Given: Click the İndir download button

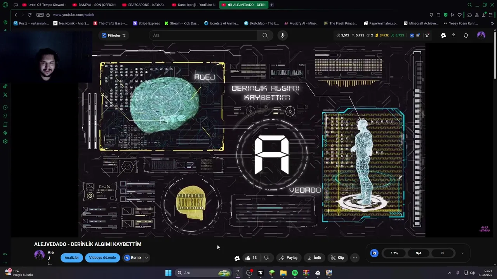Looking at the screenshot, I should [314, 258].
